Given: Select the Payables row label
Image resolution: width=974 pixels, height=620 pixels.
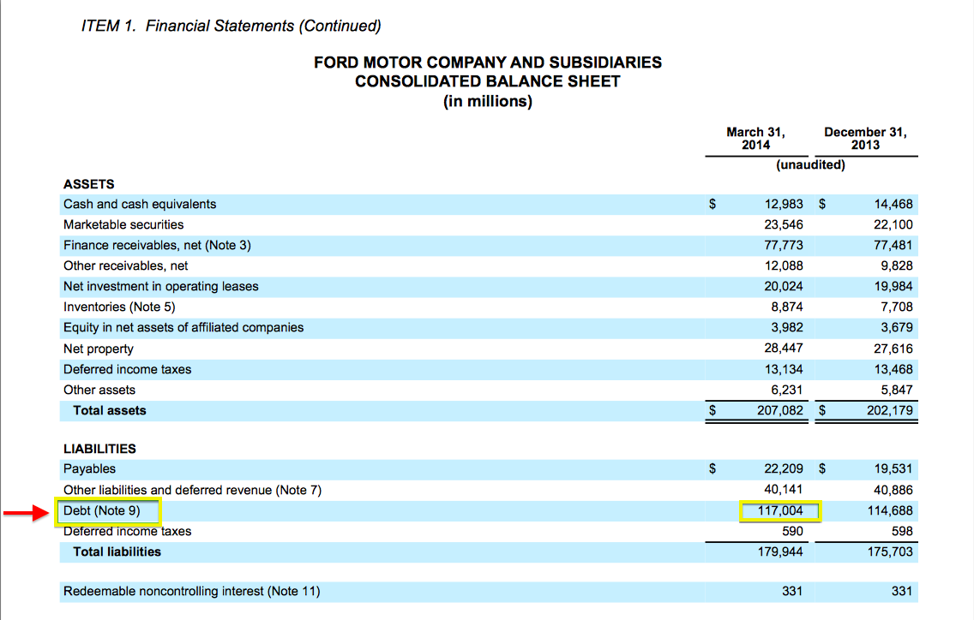Looking at the screenshot, I should click(x=89, y=469).
